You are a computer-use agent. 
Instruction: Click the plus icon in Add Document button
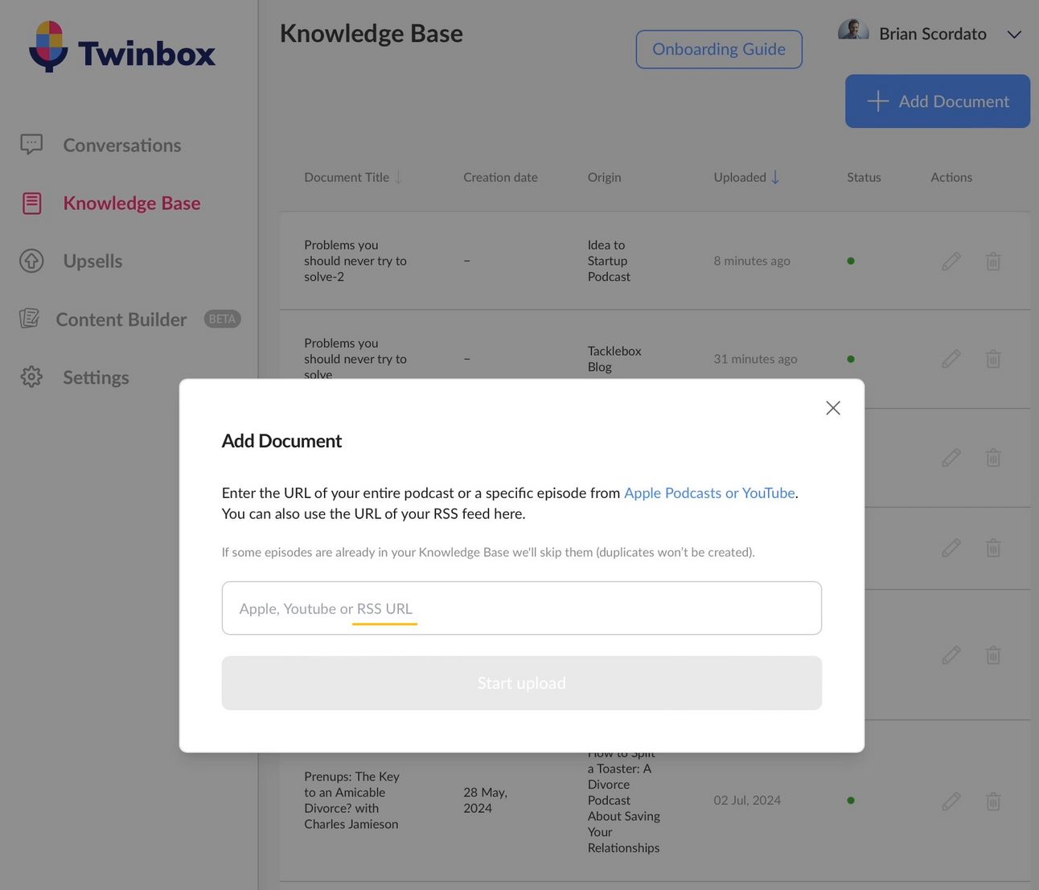coord(877,101)
